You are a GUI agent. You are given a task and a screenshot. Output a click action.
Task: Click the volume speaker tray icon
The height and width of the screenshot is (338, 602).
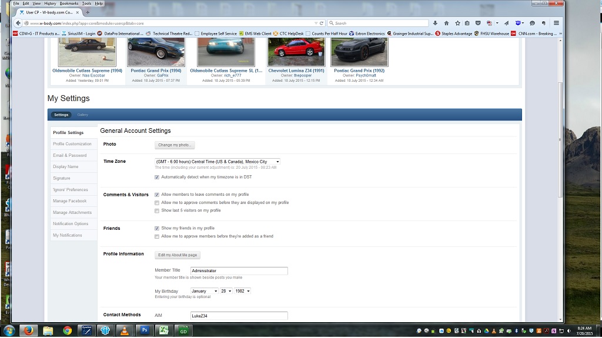tap(568, 331)
